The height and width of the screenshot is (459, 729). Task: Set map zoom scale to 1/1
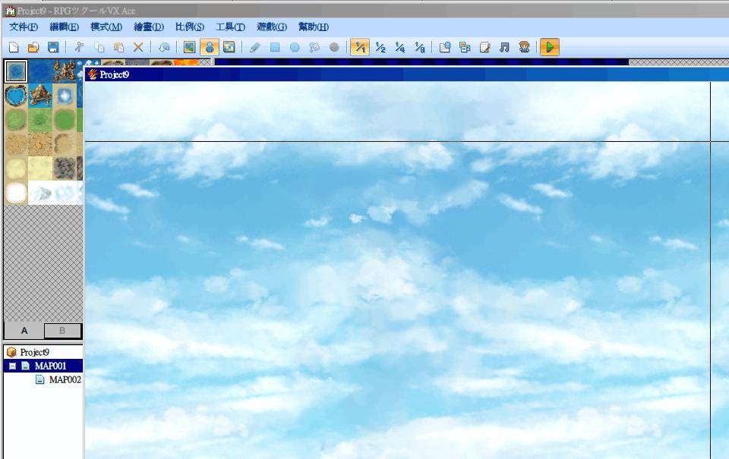(360, 47)
